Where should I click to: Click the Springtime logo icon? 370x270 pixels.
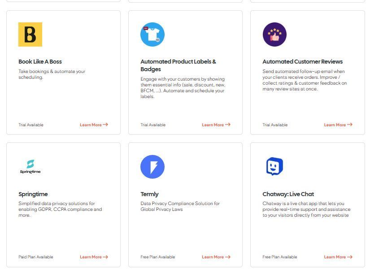tap(30, 167)
